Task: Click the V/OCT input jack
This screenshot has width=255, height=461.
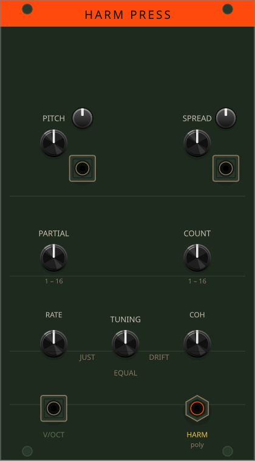Action: coord(54,408)
